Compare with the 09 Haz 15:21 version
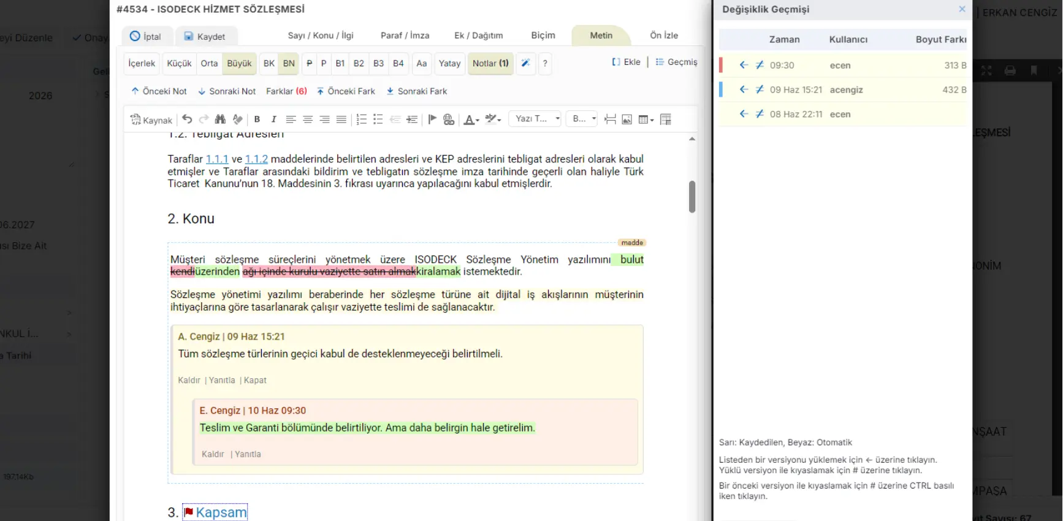 pos(760,89)
